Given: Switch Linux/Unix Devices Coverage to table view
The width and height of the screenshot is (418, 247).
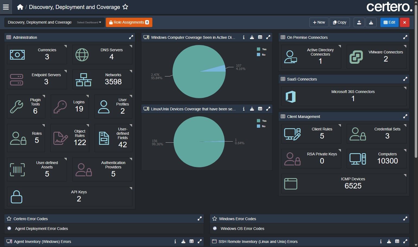Looking at the screenshot, I should (260, 109).
